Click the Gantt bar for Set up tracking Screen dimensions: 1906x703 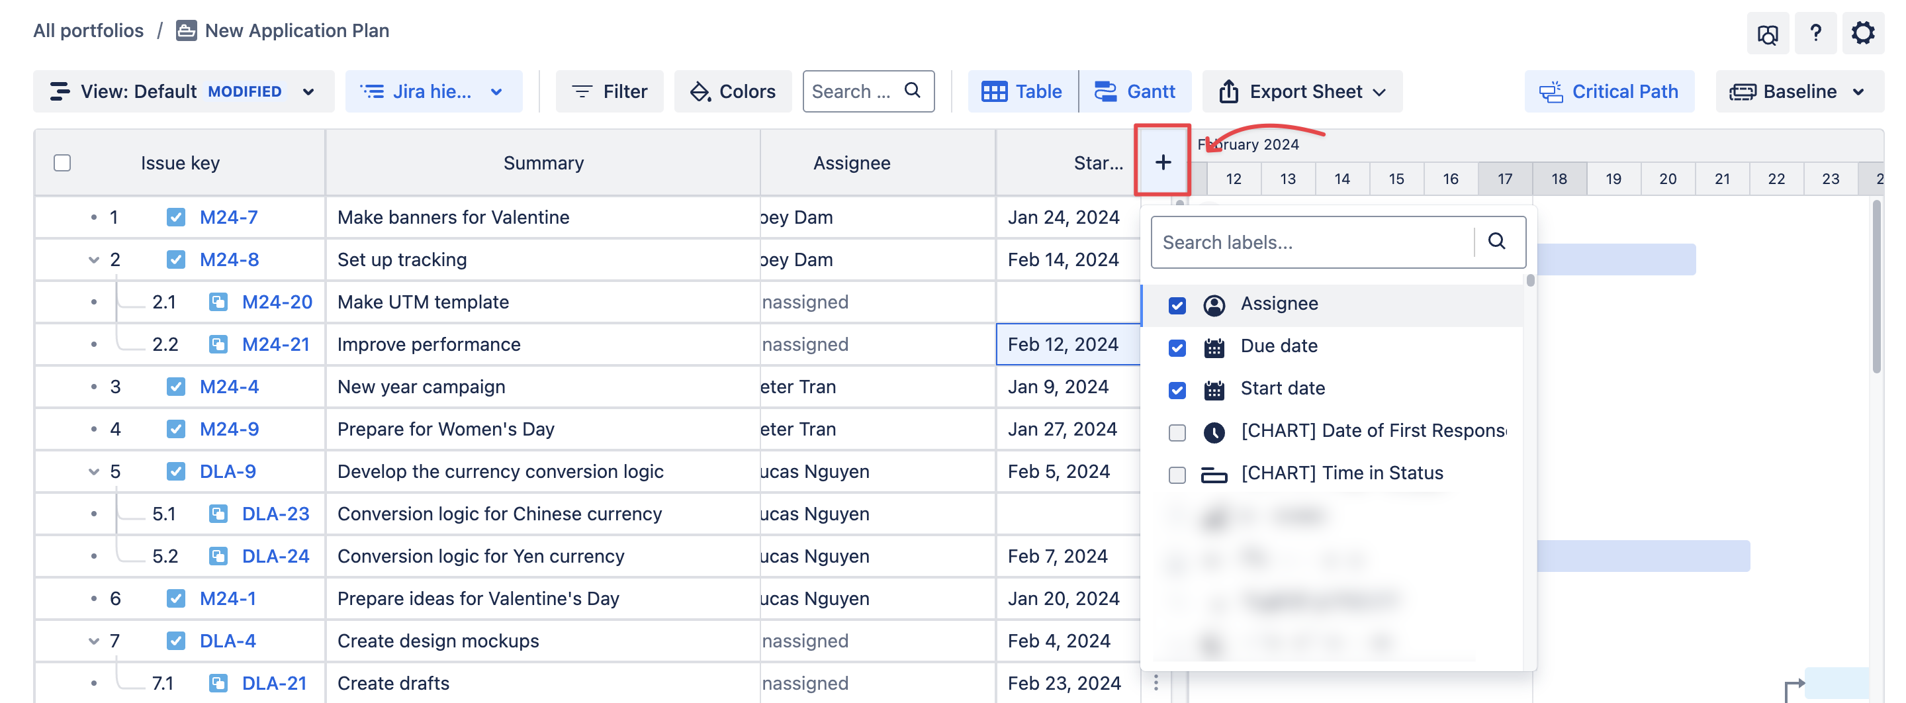[1615, 259]
